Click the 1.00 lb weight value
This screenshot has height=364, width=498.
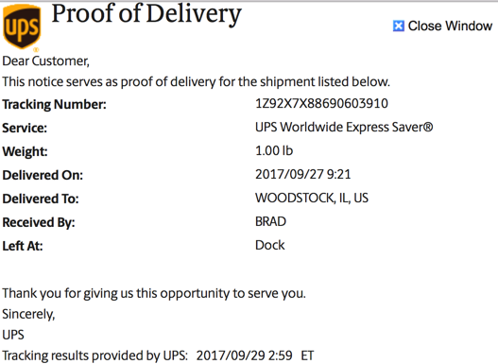[274, 150]
